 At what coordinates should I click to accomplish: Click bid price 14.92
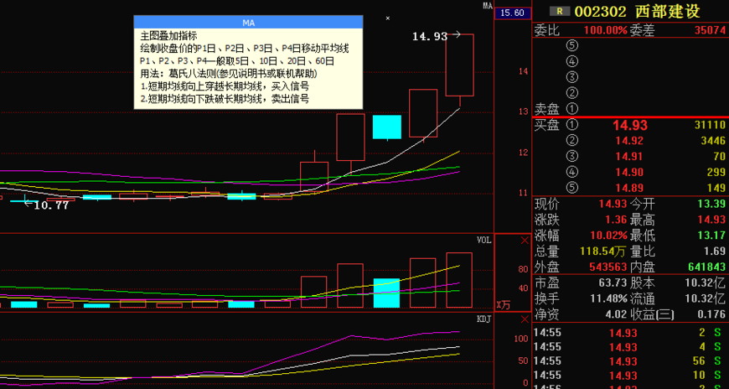point(629,141)
